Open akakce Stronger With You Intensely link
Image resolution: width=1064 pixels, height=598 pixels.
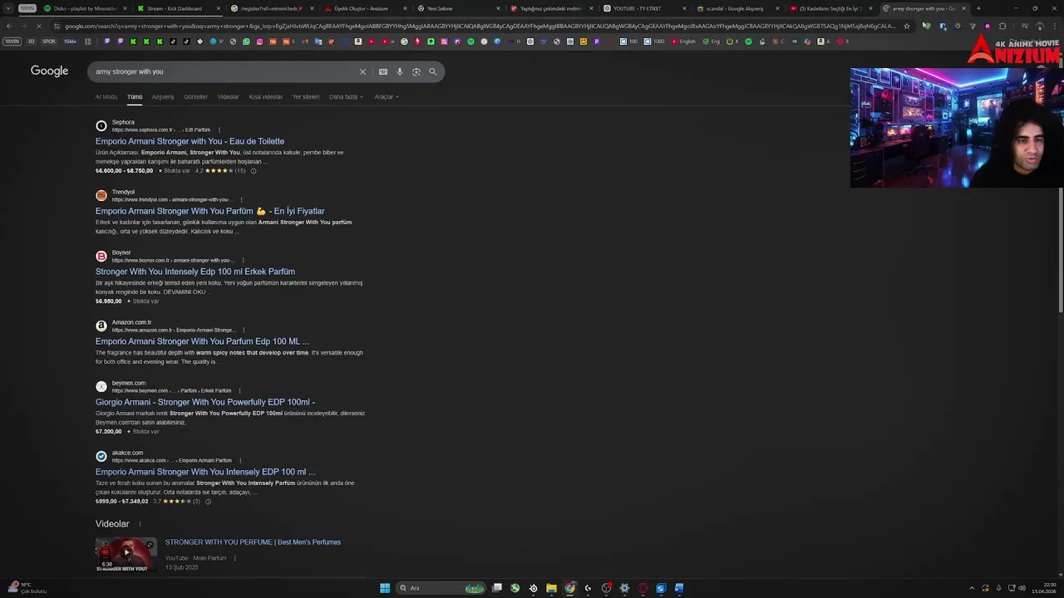(205, 472)
